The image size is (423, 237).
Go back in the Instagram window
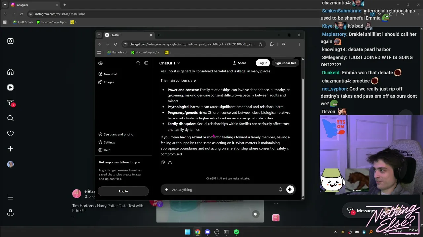(5, 14)
